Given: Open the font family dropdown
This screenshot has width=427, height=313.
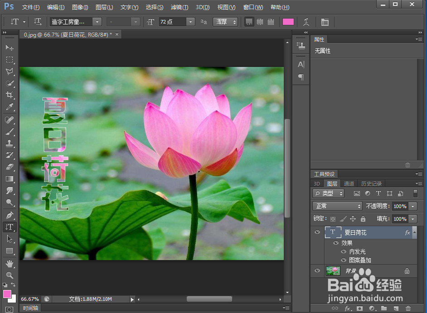Looking at the screenshot, I should coord(97,22).
